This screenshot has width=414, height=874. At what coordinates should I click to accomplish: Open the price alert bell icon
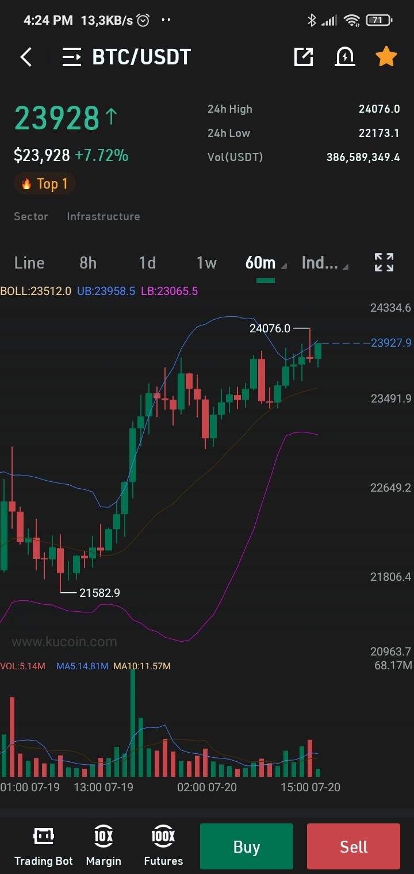[344, 56]
